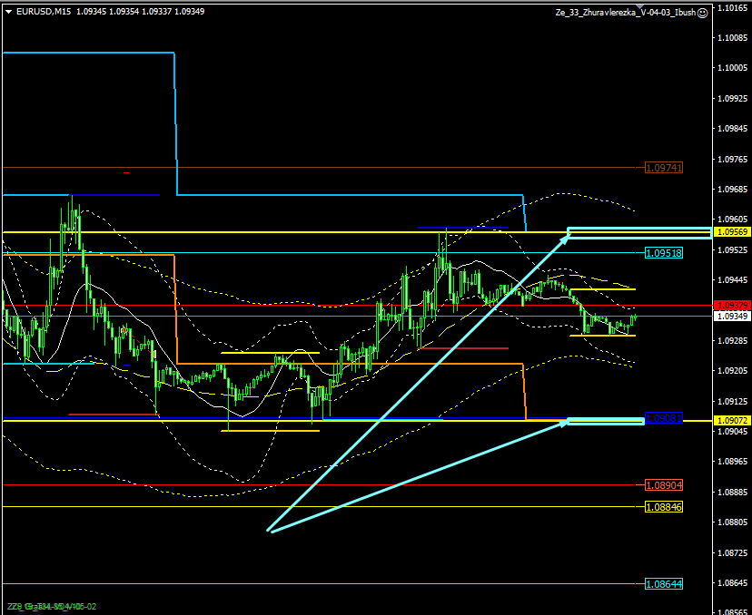Click the small triangle before EURUSD,M15
The height and width of the screenshot is (615, 752).
8,12
